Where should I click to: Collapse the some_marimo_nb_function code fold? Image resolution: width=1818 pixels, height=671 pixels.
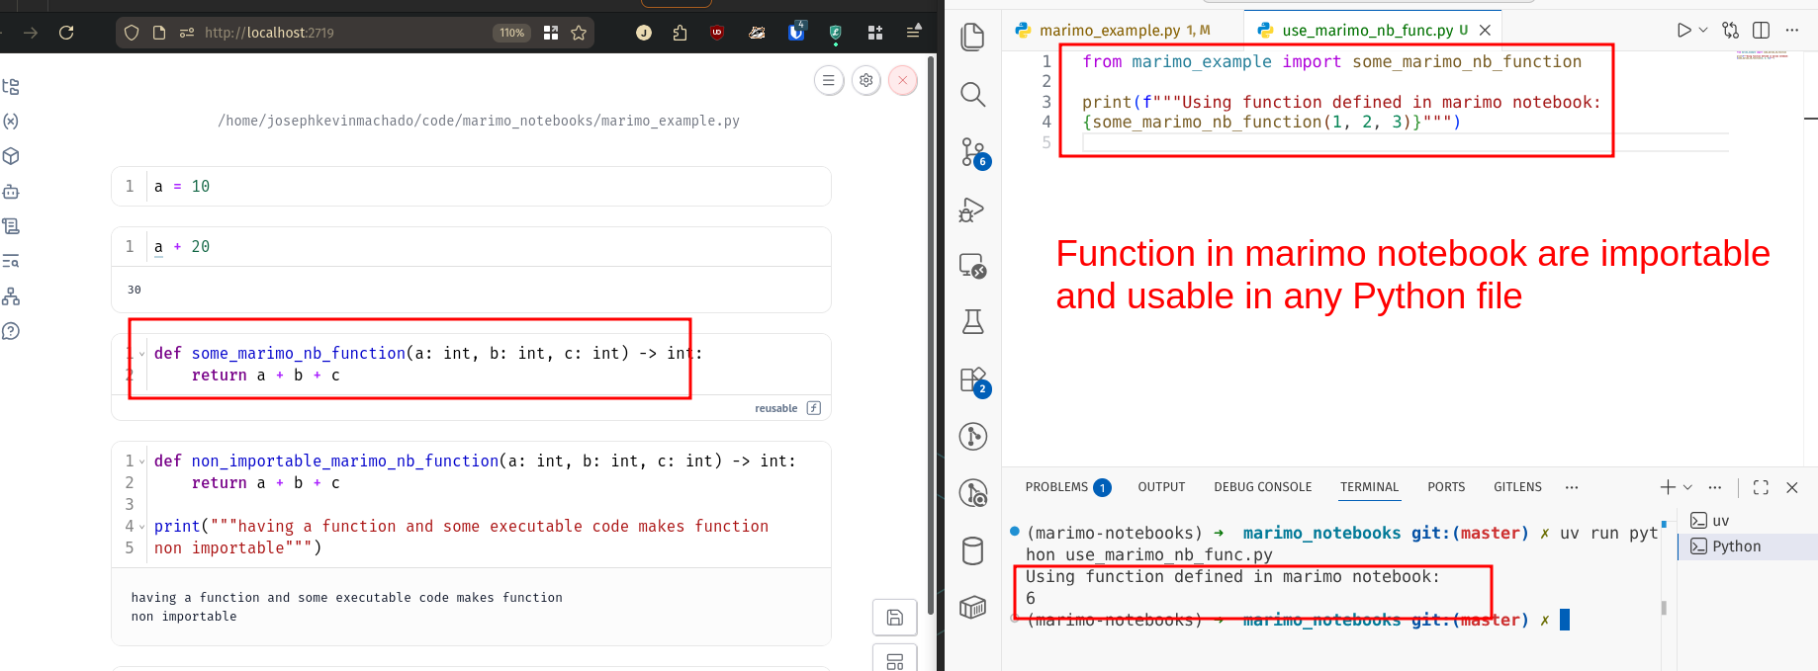141,354
